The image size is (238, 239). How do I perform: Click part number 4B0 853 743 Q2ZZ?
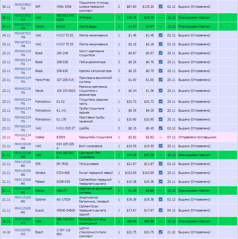[65, 18]
